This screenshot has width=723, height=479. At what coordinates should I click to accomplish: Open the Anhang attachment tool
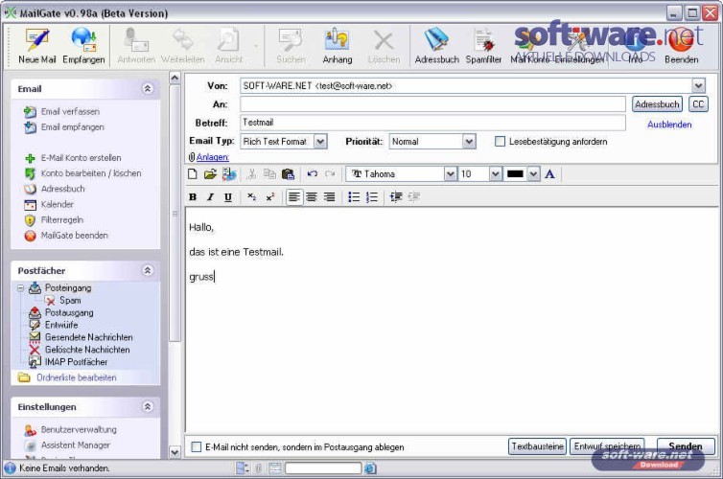click(338, 45)
